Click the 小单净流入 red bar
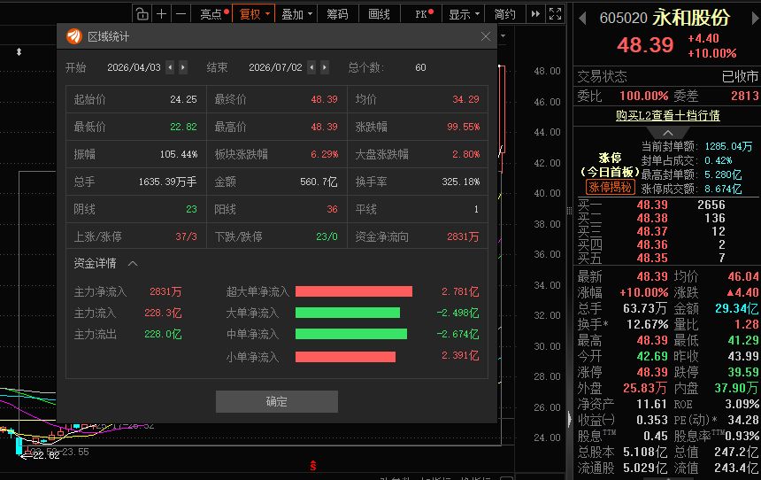 point(346,357)
